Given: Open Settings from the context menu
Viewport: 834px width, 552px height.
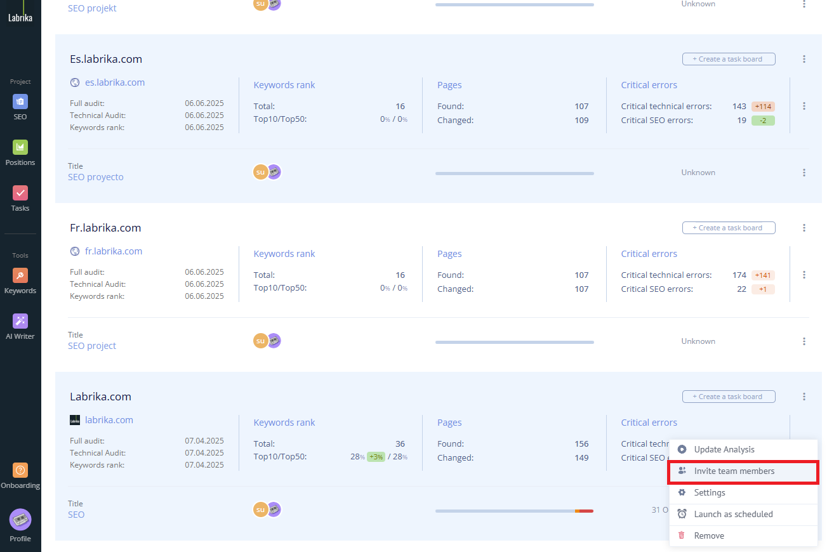Looking at the screenshot, I should (743, 492).
